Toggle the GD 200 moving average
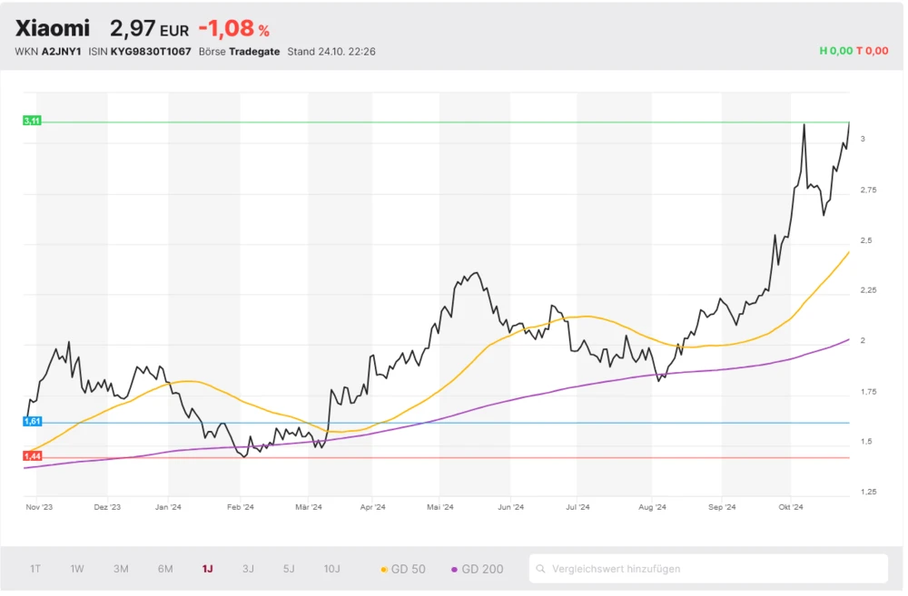 [478, 569]
